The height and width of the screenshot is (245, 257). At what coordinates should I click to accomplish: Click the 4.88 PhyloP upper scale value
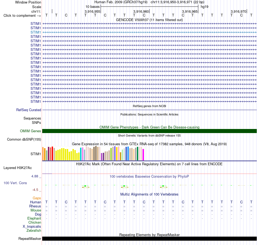35,176
